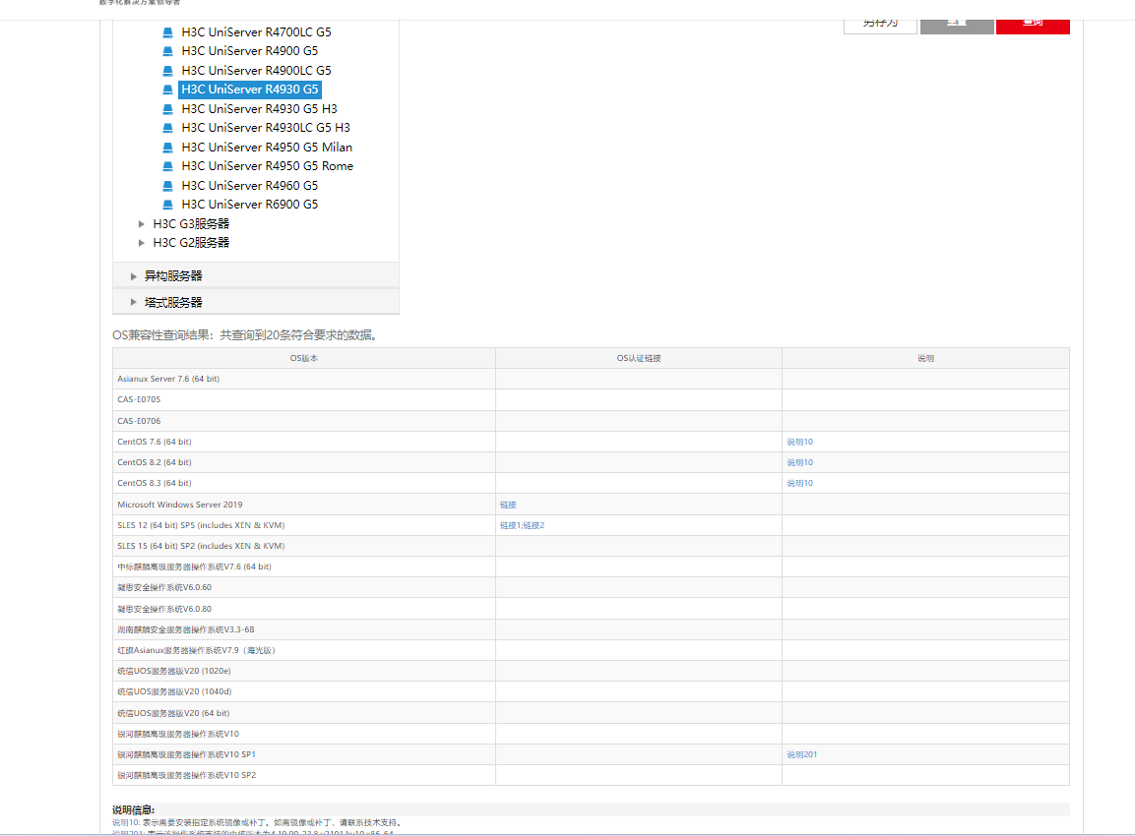Click the server icon beside R4900LC G5

[168, 71]
